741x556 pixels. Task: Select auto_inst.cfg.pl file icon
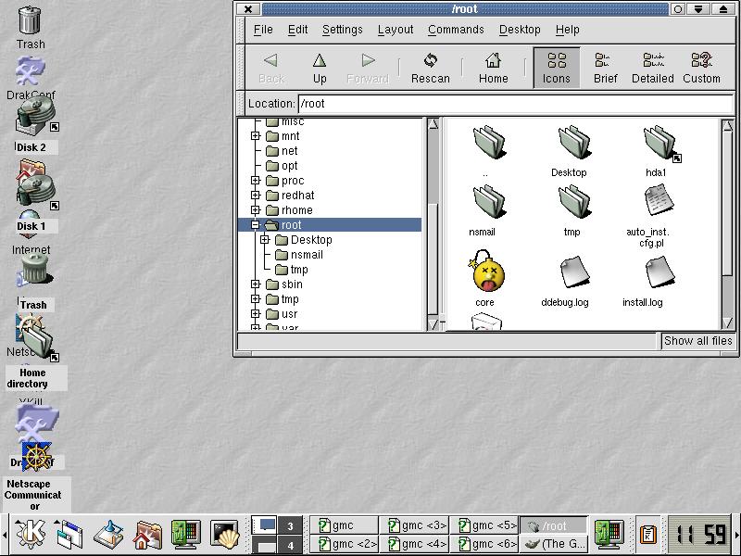pyautogui.click(x=658, y=202)
